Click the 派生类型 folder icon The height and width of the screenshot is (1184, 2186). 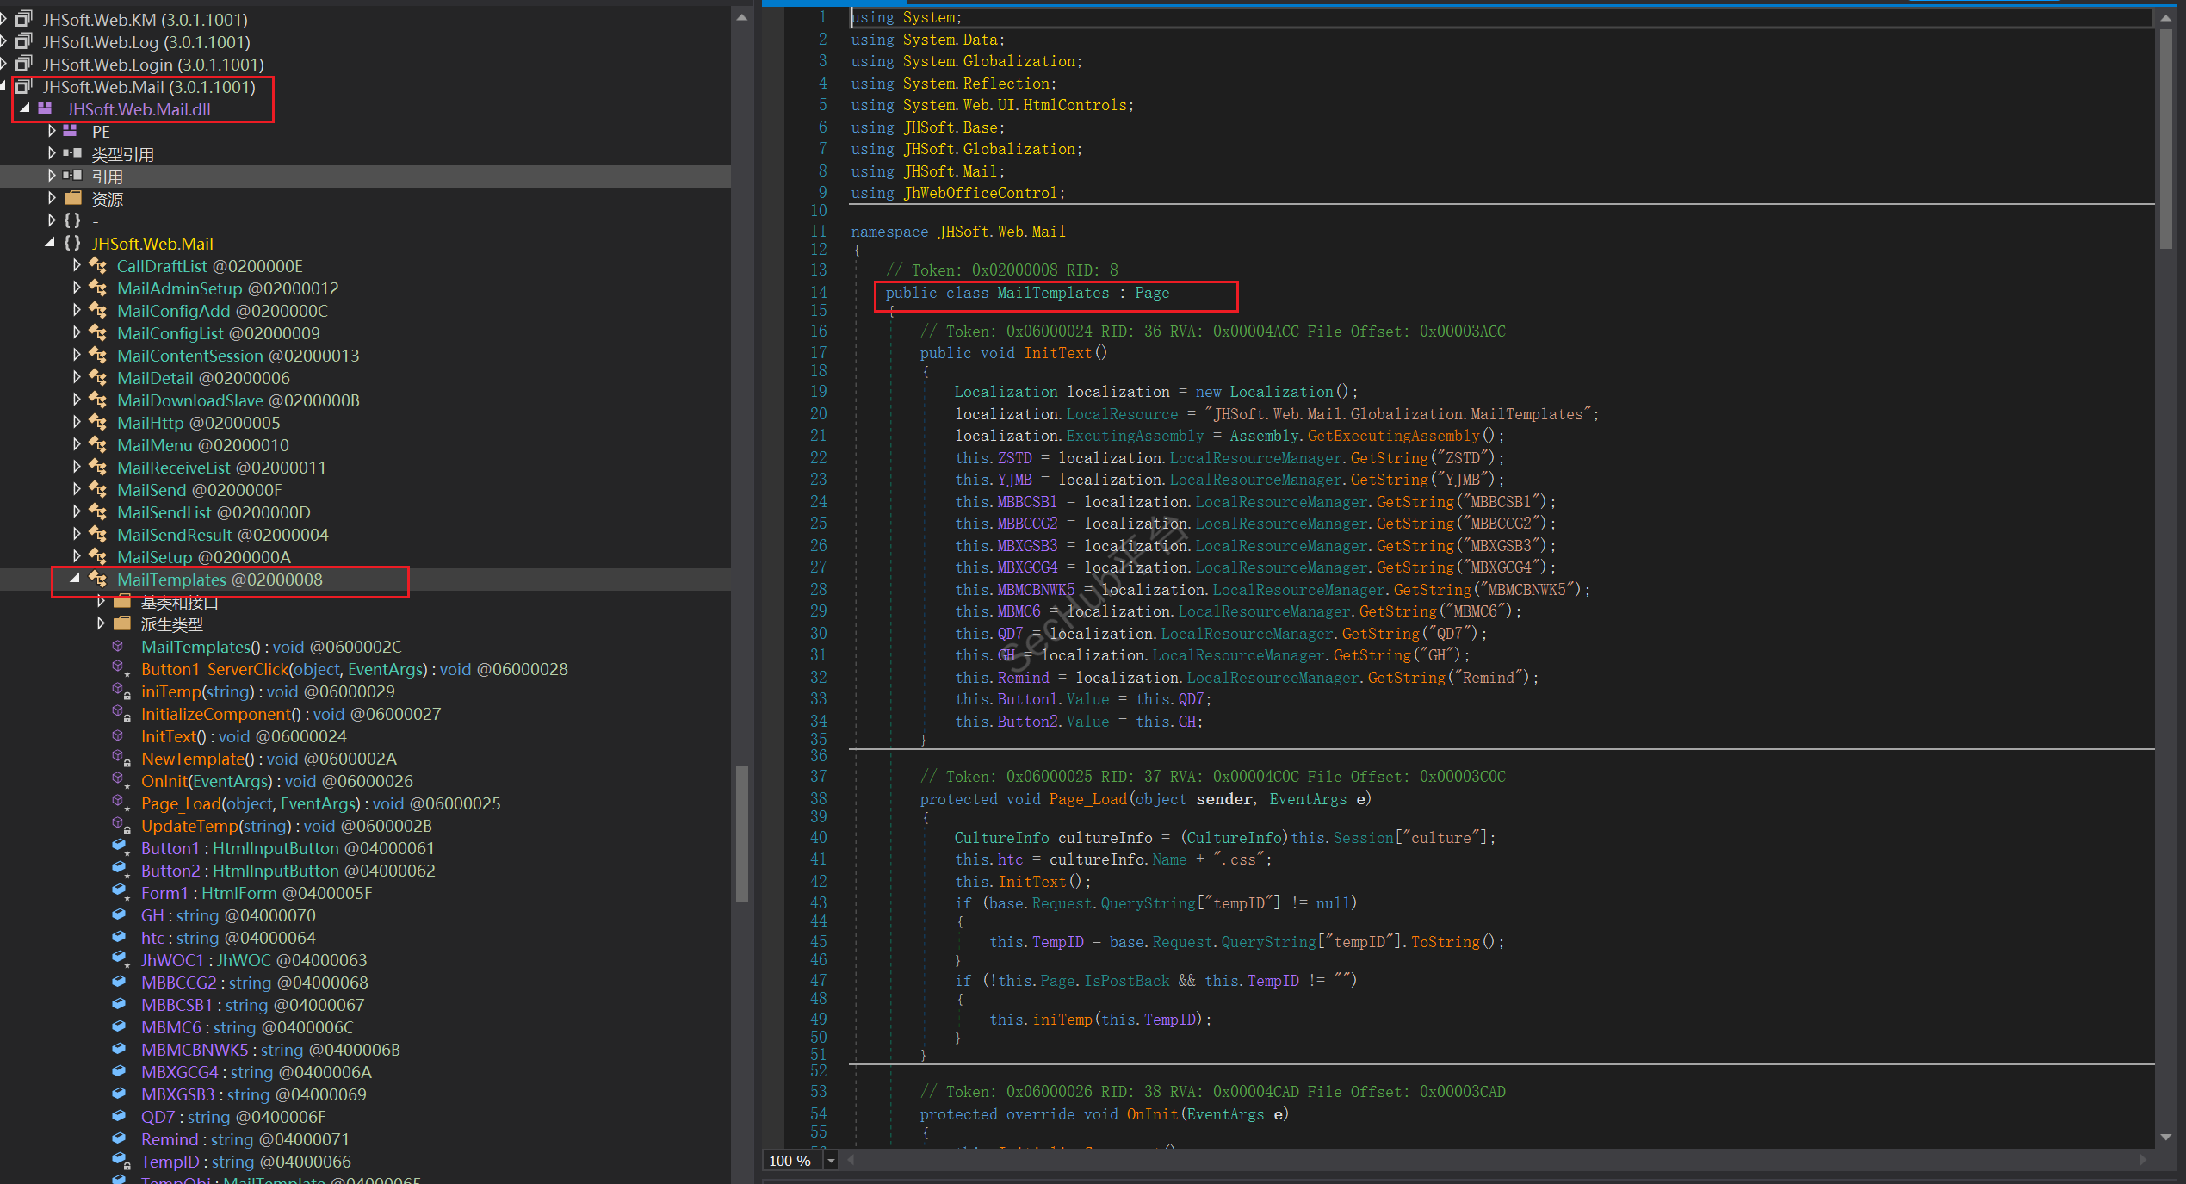[122, 623]
